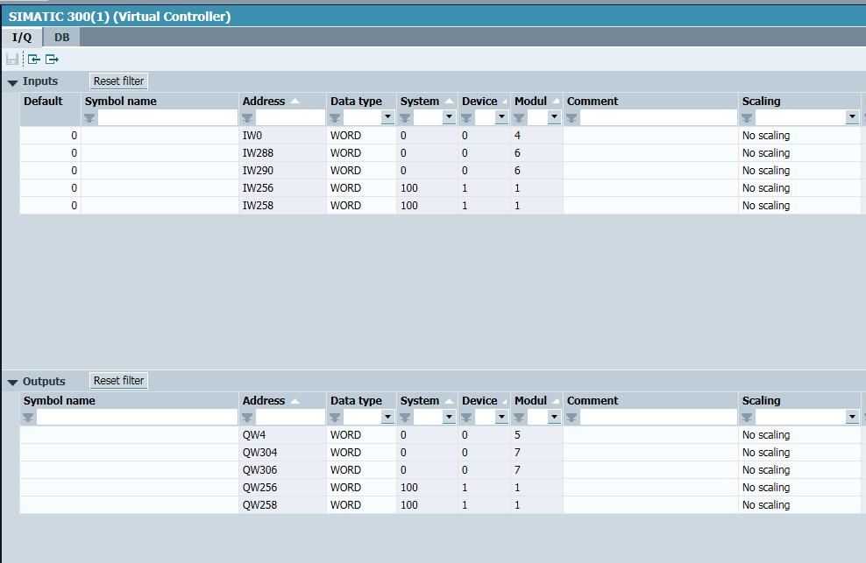Click Inputs Data type column header
Screen dimensions: 866x563
(361, 101)
